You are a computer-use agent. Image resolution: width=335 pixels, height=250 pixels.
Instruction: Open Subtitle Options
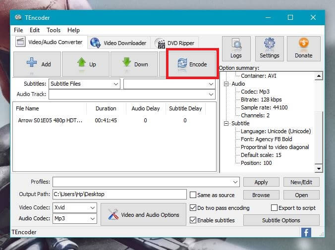(281, 220)
